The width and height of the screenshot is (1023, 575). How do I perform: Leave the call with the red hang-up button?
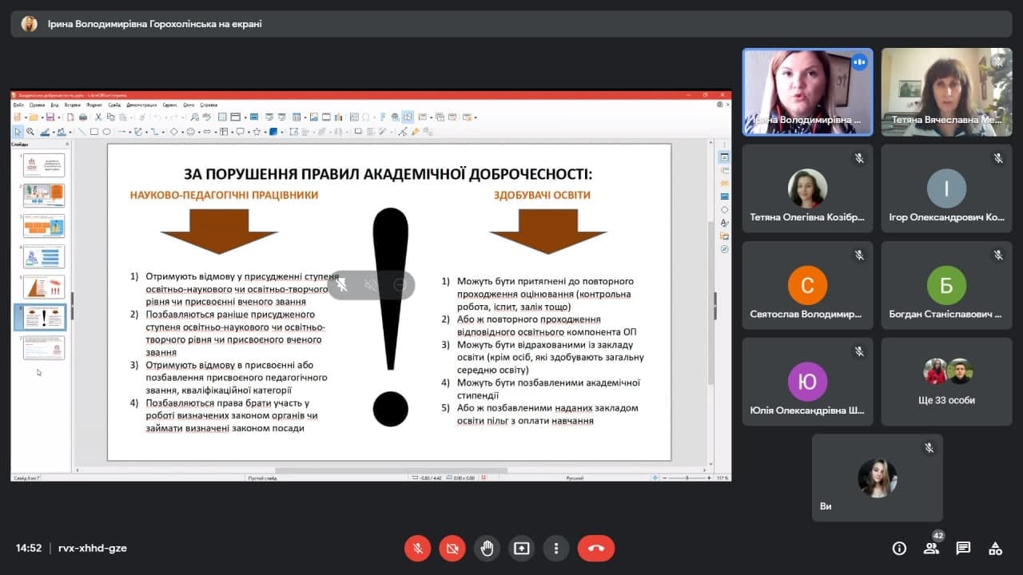596,548
